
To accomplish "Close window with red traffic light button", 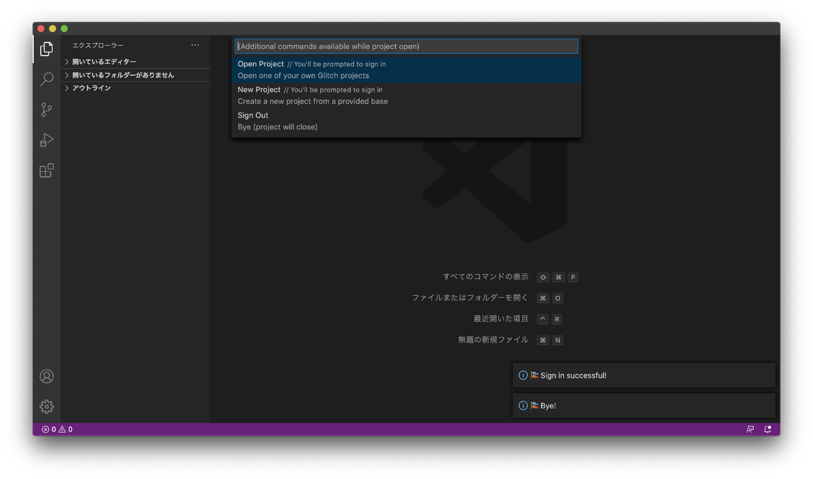I will pos(41,29).
